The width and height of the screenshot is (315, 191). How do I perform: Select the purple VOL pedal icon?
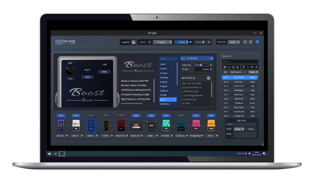point(61,125)
